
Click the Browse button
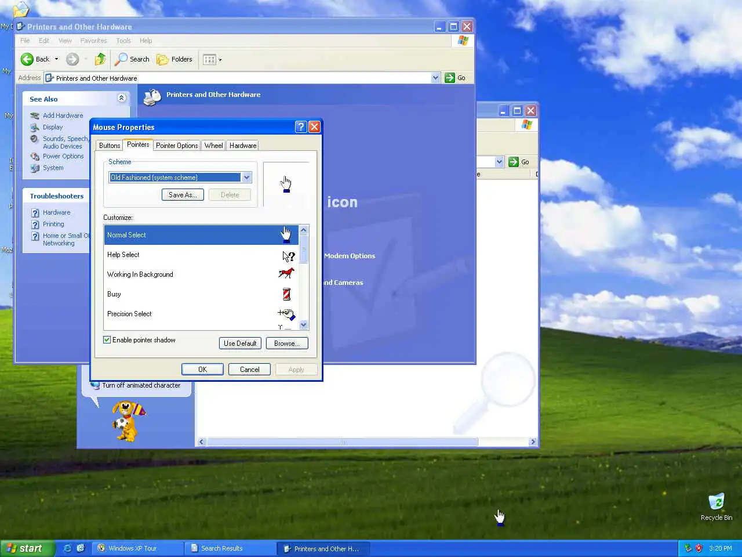coord(287,343)
